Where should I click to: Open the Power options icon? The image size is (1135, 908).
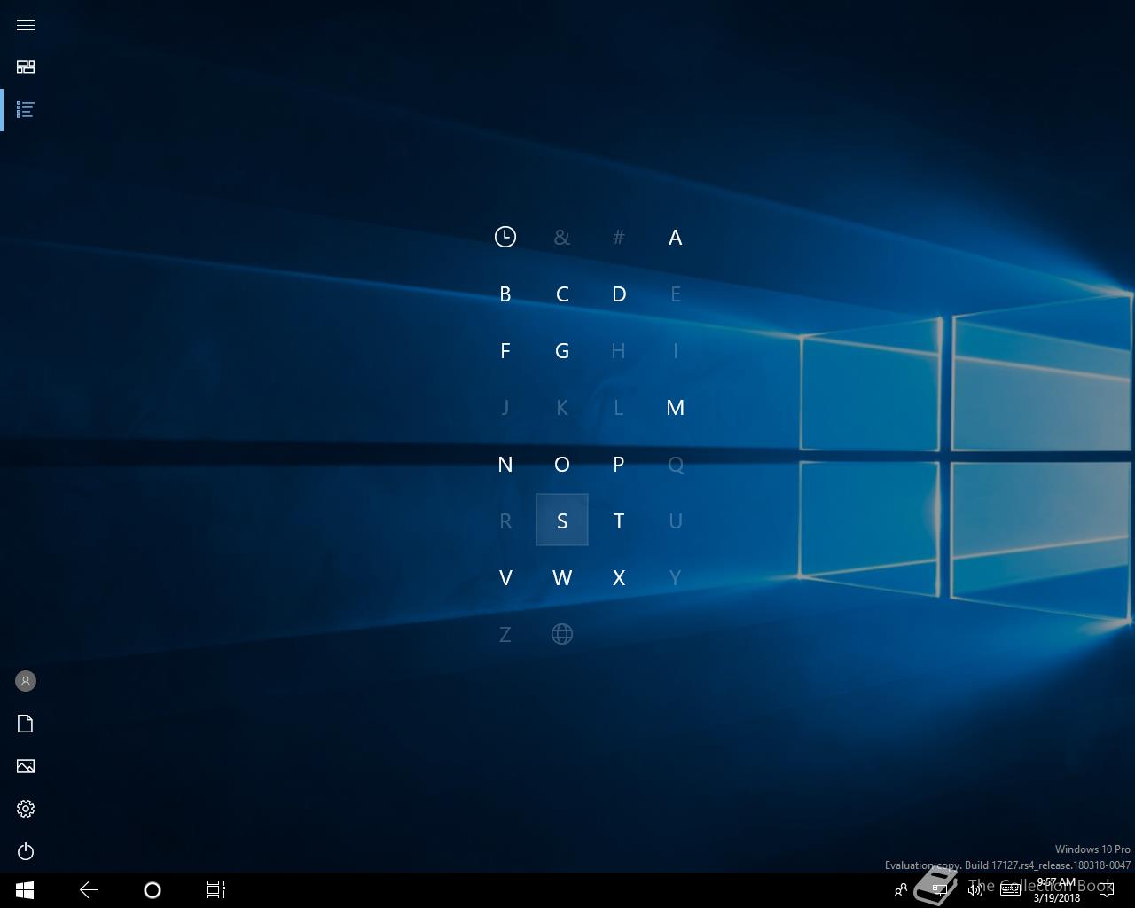tap(26, 851)
